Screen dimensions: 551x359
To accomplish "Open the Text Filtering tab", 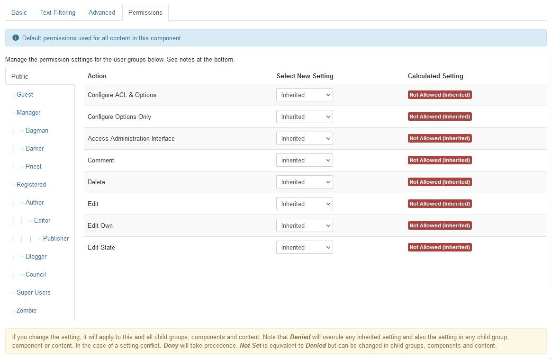I will coord(57,13).
